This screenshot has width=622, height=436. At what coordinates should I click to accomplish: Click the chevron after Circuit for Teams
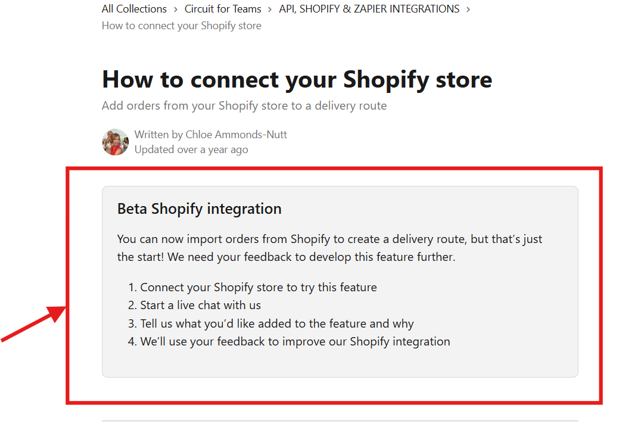coord(270,9)
